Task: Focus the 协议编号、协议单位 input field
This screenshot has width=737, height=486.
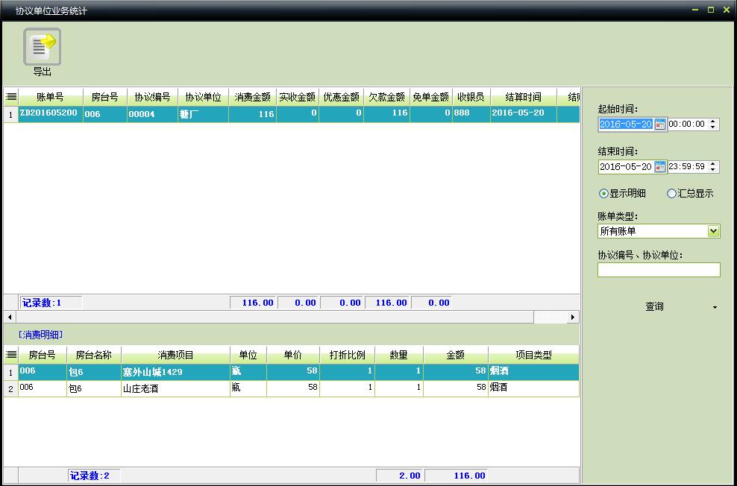Action: pyautogui.click(x=659, y=270)
